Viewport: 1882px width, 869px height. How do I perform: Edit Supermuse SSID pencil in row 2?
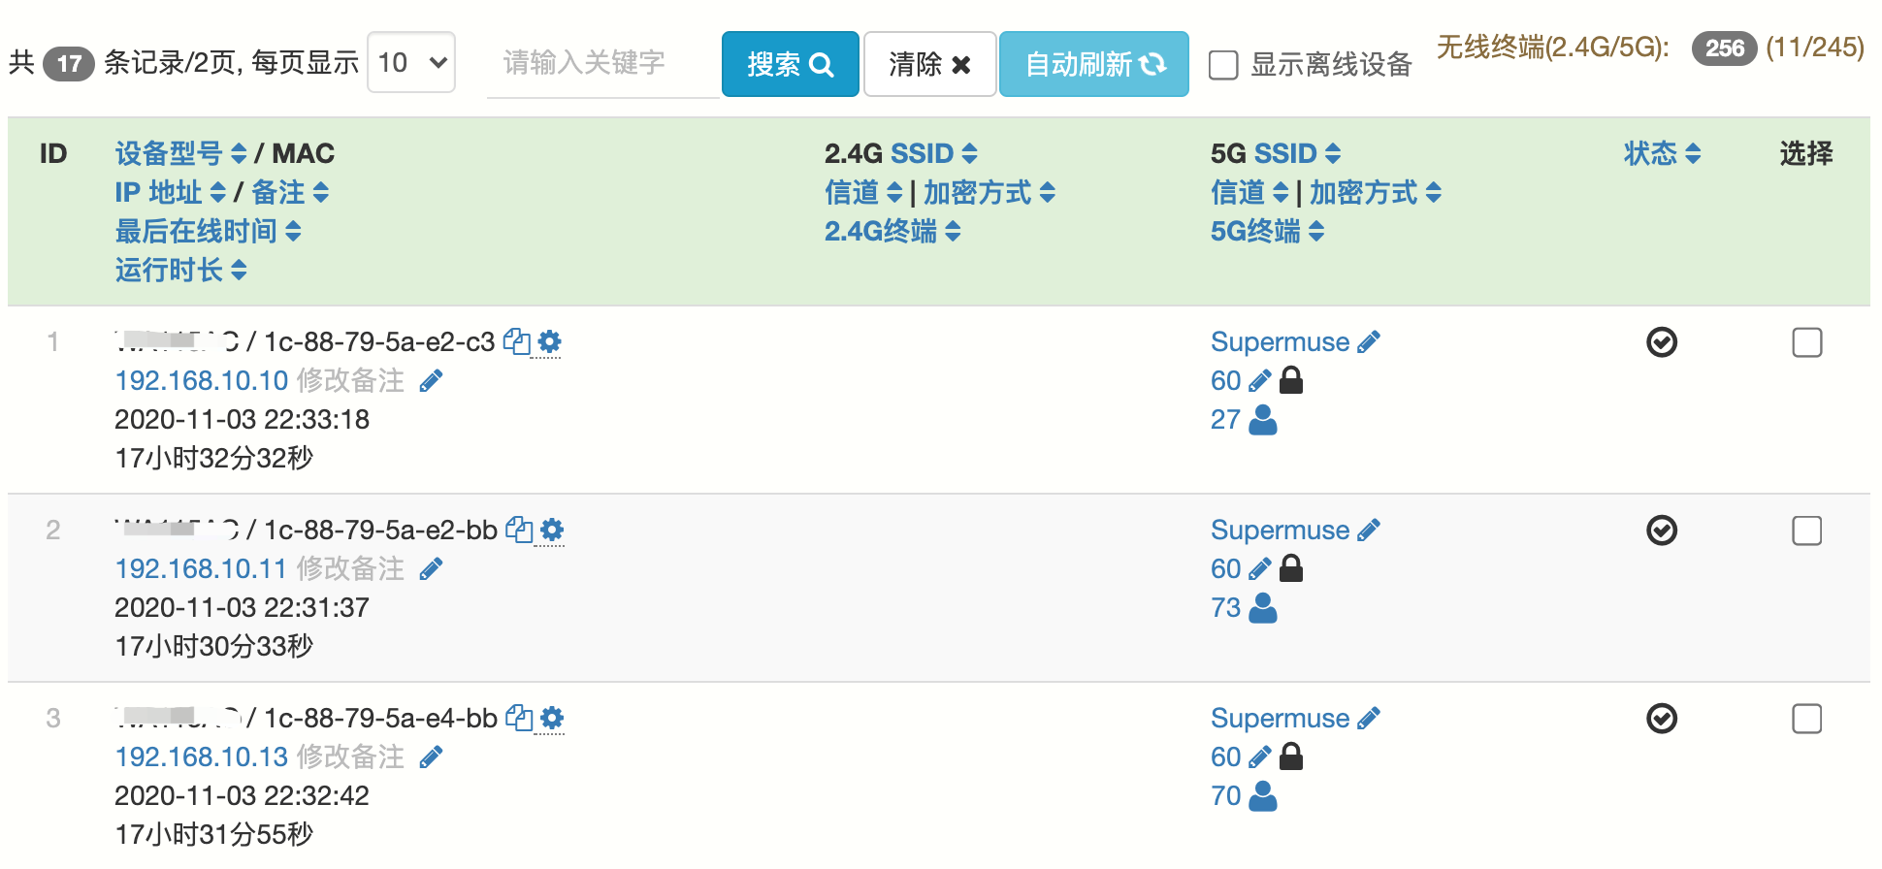(x=1369, y=531)
